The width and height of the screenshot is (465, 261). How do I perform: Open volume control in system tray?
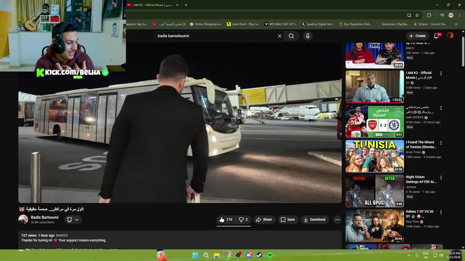pos(441,255)
